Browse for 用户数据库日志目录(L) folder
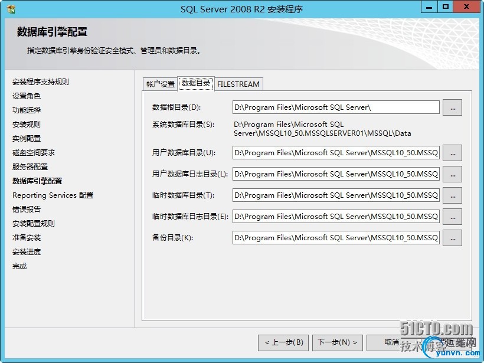484x363 pixels. (452, 174)
